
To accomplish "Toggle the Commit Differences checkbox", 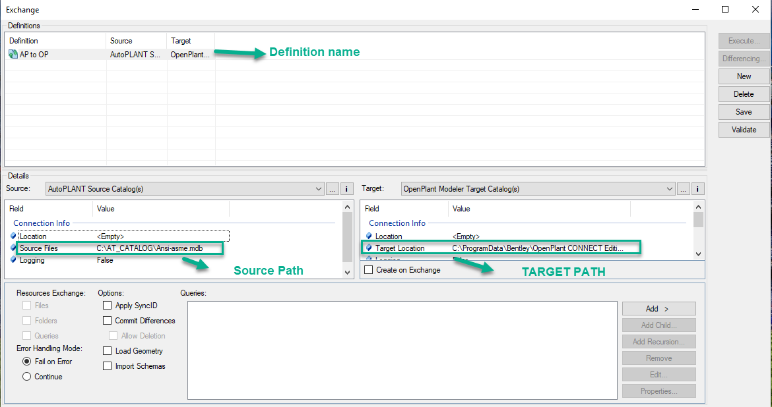I will [x=108, y=321].
